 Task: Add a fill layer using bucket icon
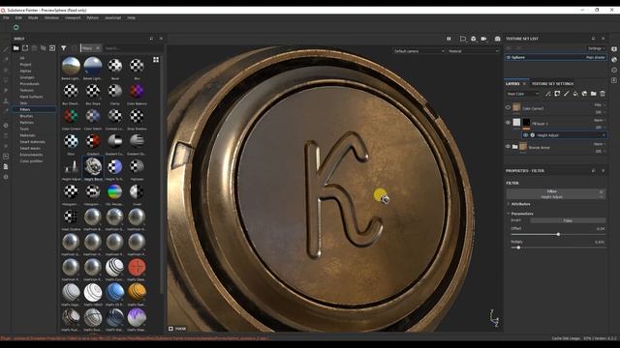tap(575, 94)
